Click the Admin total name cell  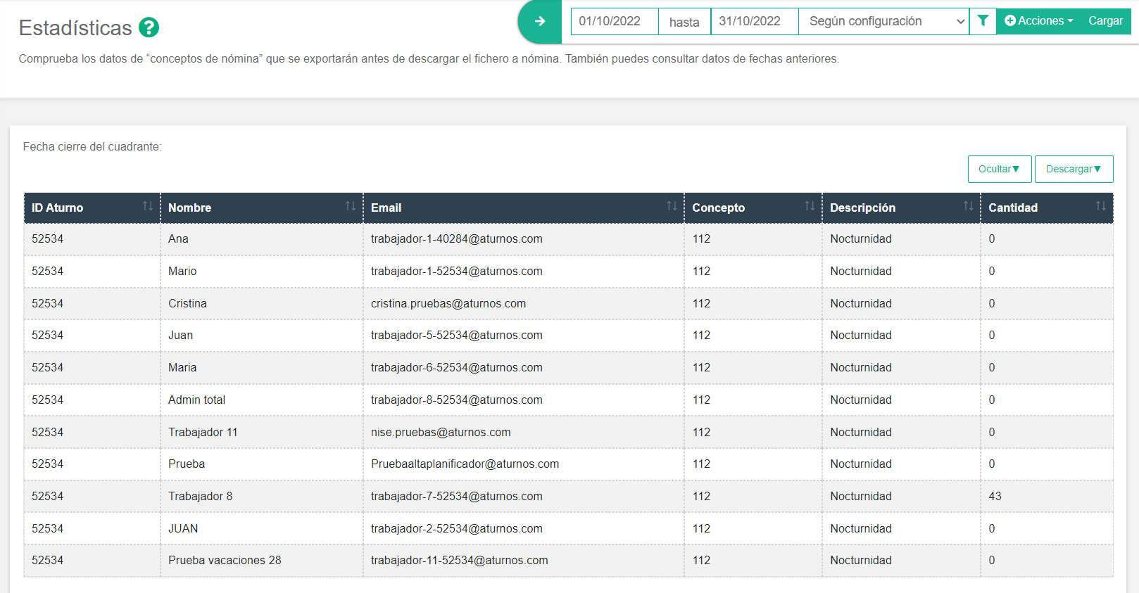pyautogui.click(x=197, y=400)
